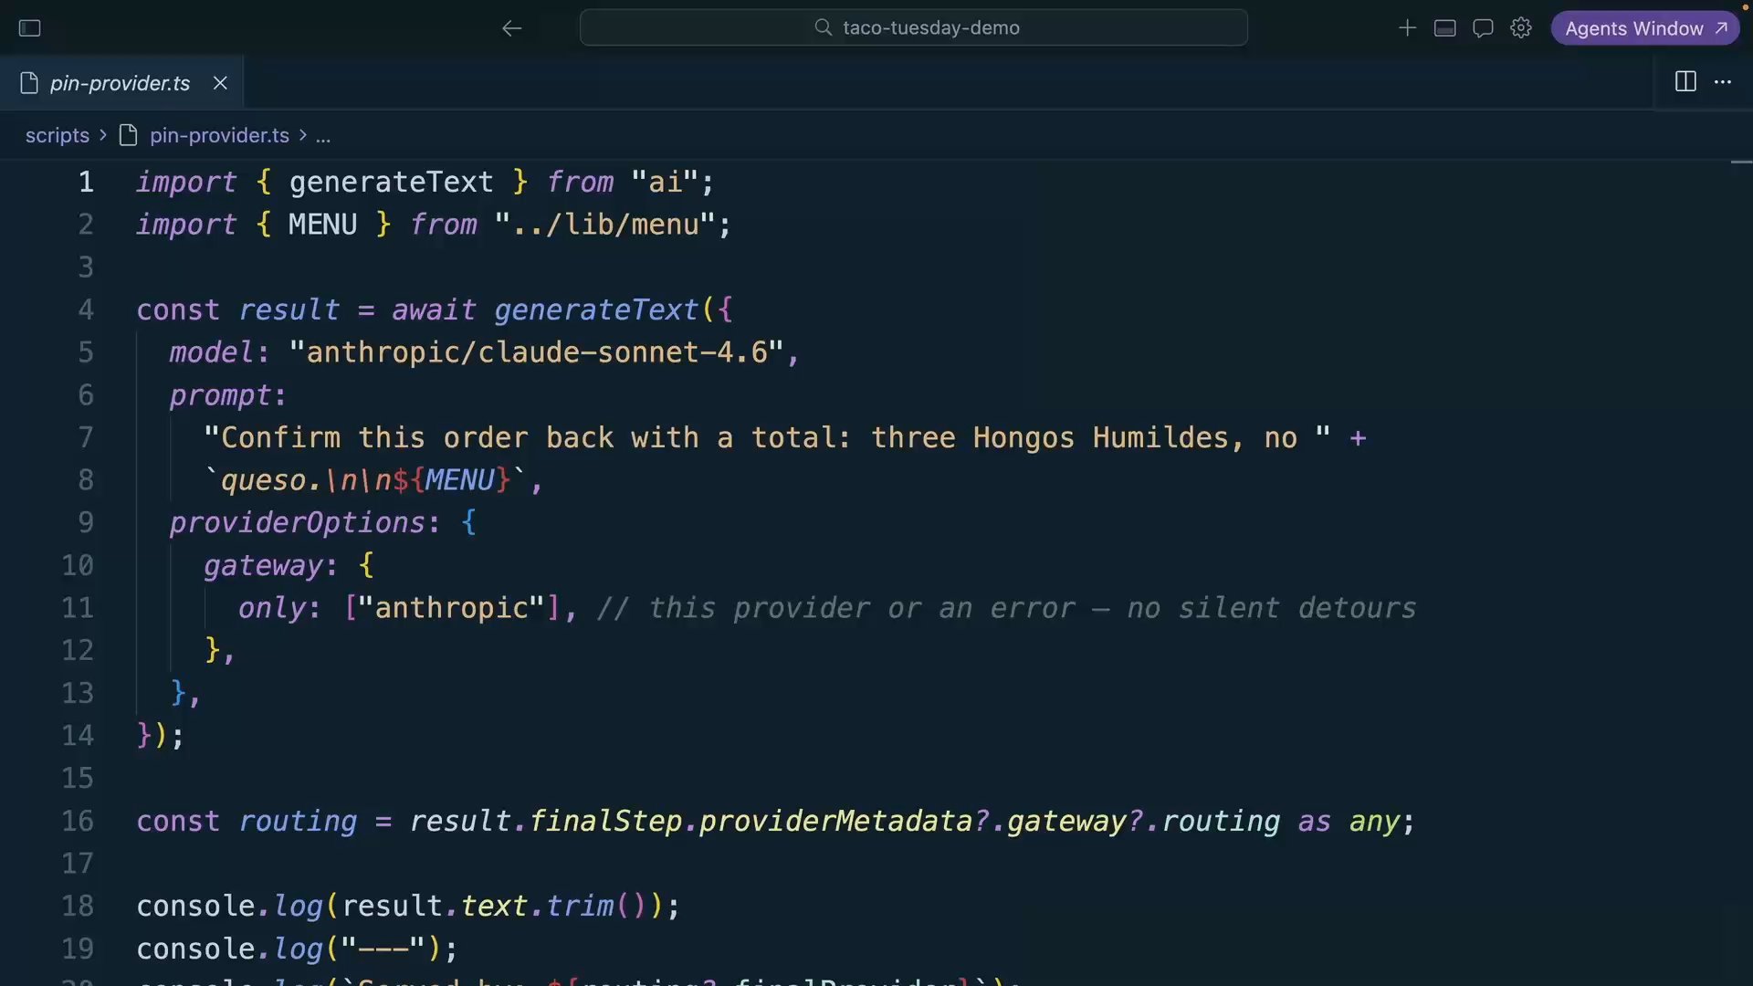Click the "anthropic/claude-sonnet-4.6" model string

(x=536, y=352)
